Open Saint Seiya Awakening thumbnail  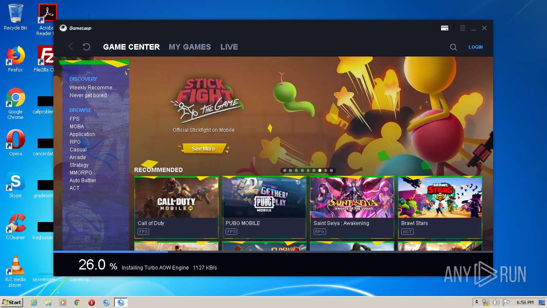[352, 198]
